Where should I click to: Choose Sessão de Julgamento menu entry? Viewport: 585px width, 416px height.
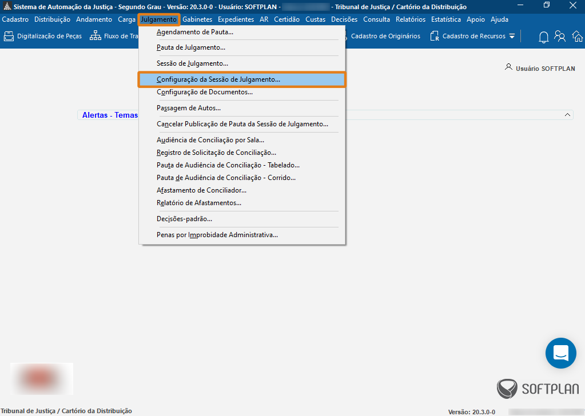click(x=242, y=63)
